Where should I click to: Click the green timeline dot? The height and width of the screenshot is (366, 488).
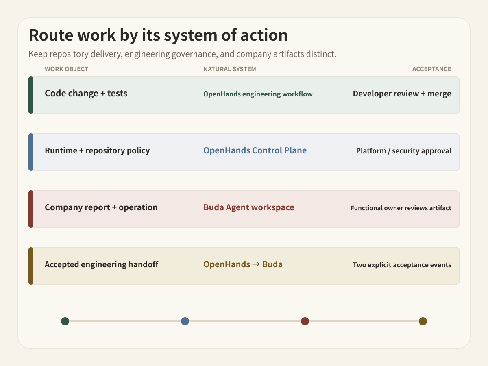[x=65, y=321]
